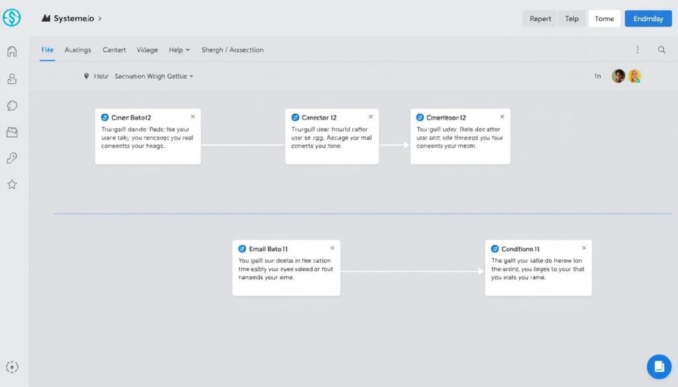Open the settings gear at sidebar bottom
Screen dimensions: 678x387
click(12, 366)
